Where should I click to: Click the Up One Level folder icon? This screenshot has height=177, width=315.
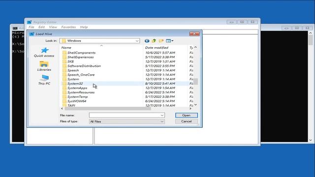point(154,41)
